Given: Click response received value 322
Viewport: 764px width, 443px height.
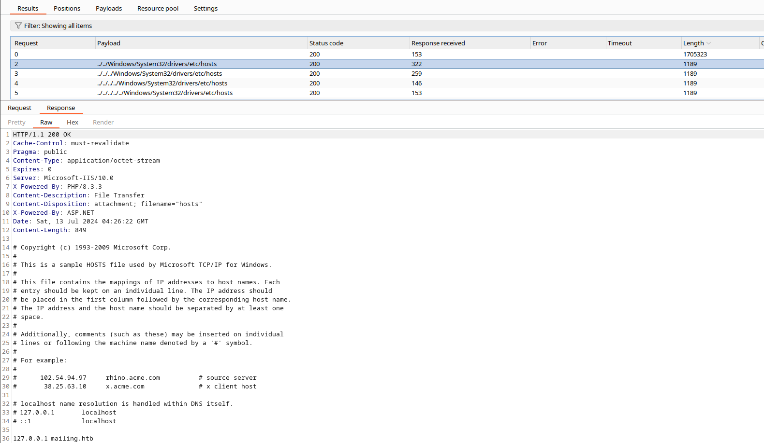Looking at the screenshot, I should 416,64.
